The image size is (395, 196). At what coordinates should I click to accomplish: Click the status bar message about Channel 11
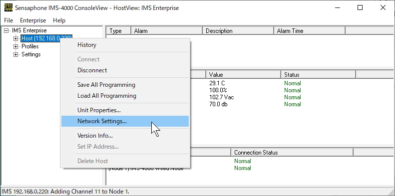65,192
